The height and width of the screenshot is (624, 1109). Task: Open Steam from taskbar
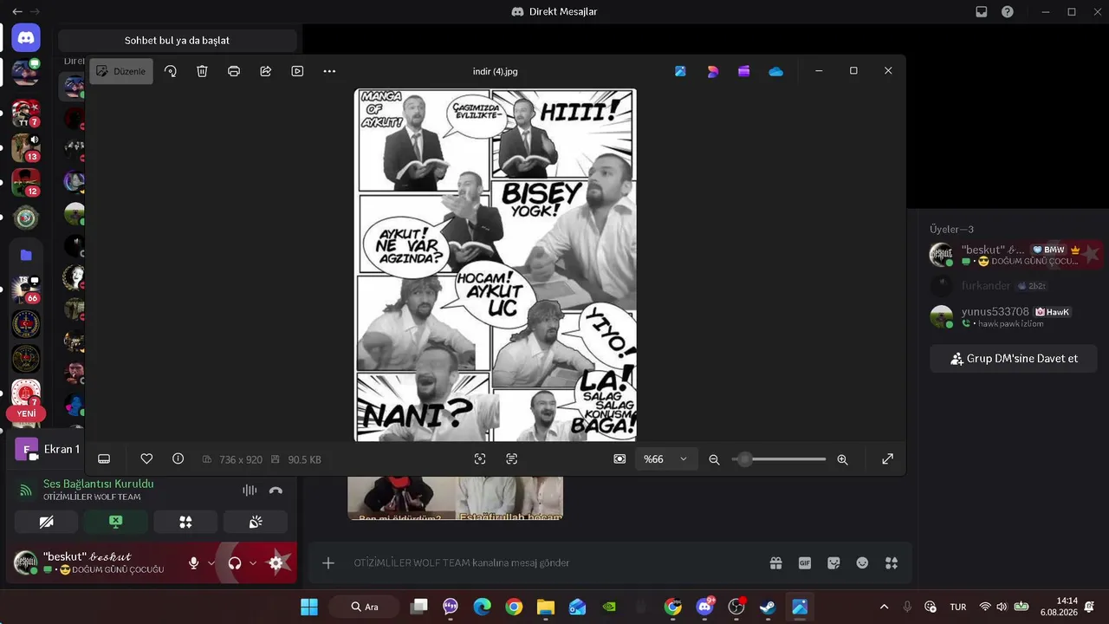[768, 607]
